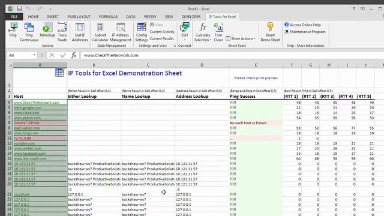The width and height of the screenshot is (384, 216).
Task: Click the Name Box showing A4
Action: click(20, 55)
